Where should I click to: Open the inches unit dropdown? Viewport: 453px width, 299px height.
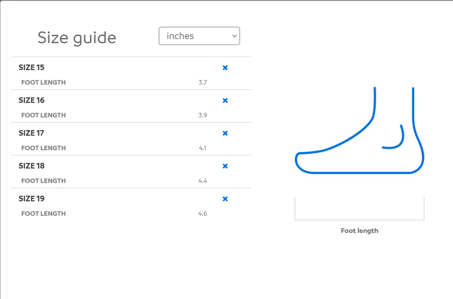click(199, 36)
